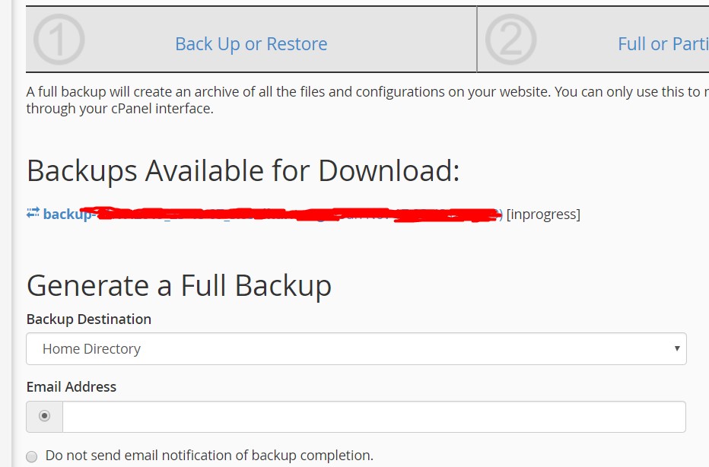
Task: Switch to the Back Up or Restore step
Action: tap(251, 43)
